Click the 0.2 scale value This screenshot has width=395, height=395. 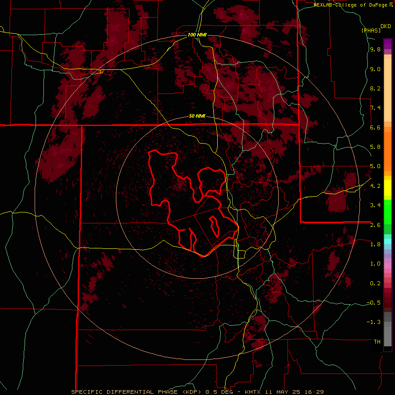(x=375, y=283)
